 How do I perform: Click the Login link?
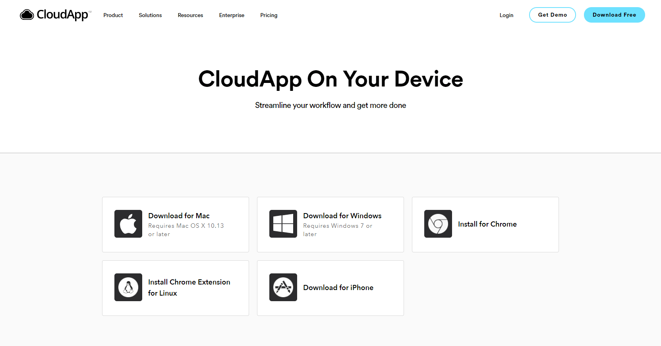point(506,15)
